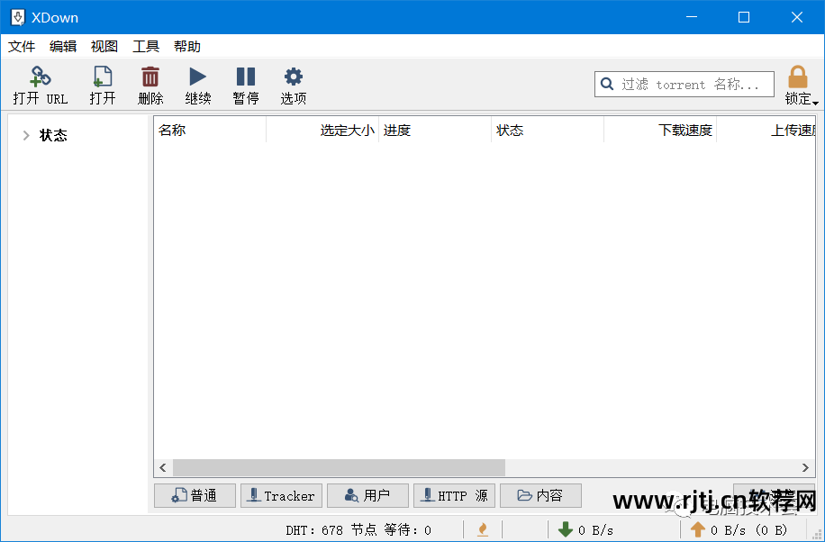Click the green download speed arrow
The image size is (825, 542).
click(566, 529)
